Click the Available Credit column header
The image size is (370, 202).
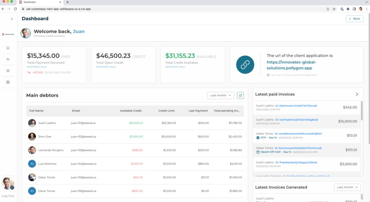[131, 111]
